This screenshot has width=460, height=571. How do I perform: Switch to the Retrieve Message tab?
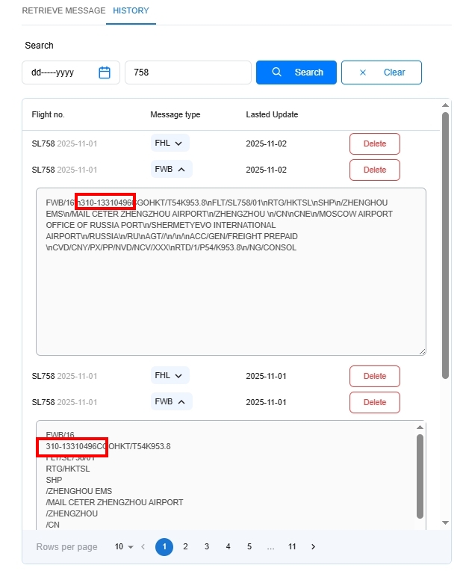tap(63, 11)
